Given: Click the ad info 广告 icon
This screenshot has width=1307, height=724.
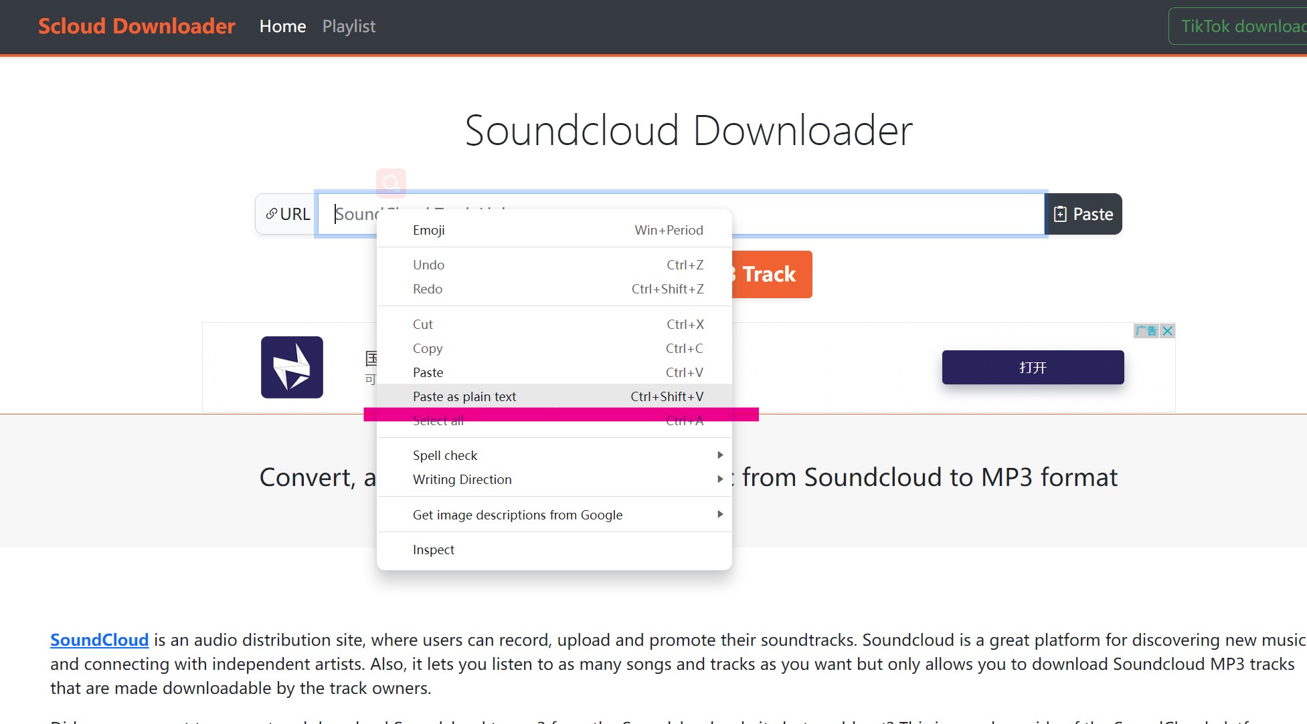Looking at the screenshot, I should (1146, 331).
